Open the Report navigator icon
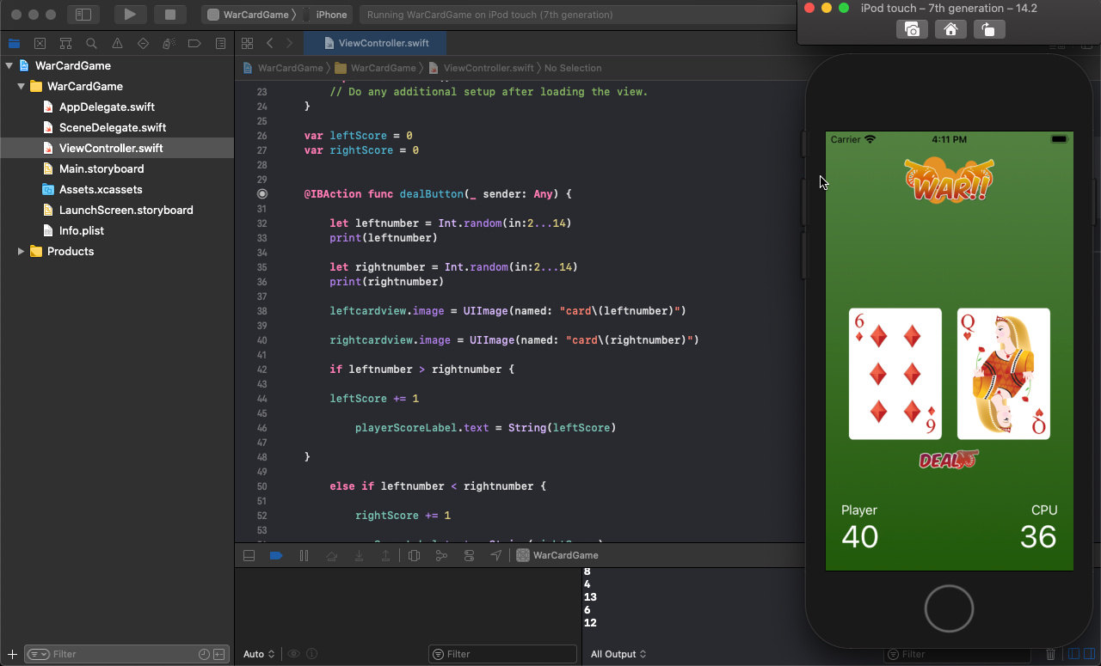This screenshot has height=666, width=1101. point(220,43)
